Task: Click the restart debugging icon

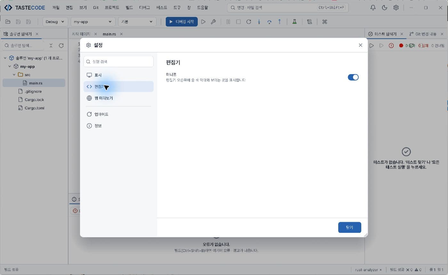Action: (249, 22)
